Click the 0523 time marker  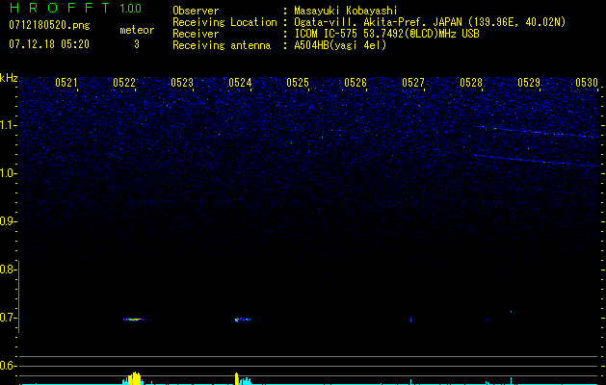(182, 83)
